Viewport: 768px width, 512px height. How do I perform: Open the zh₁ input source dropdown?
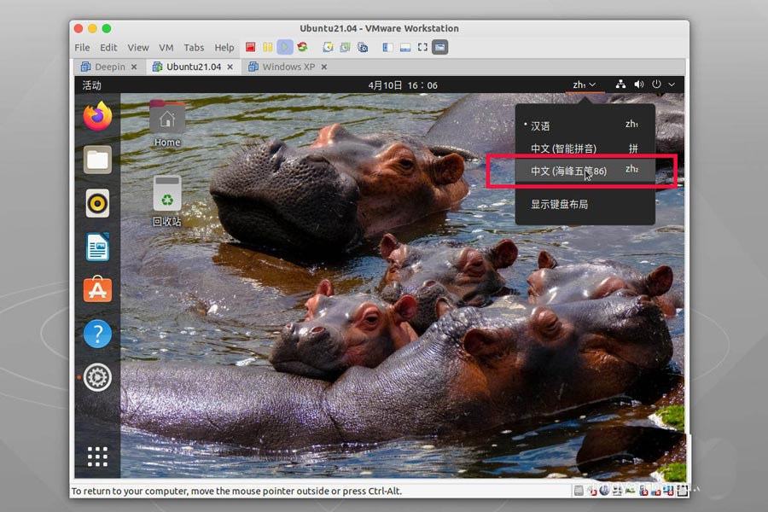click(x=584, y=84)
